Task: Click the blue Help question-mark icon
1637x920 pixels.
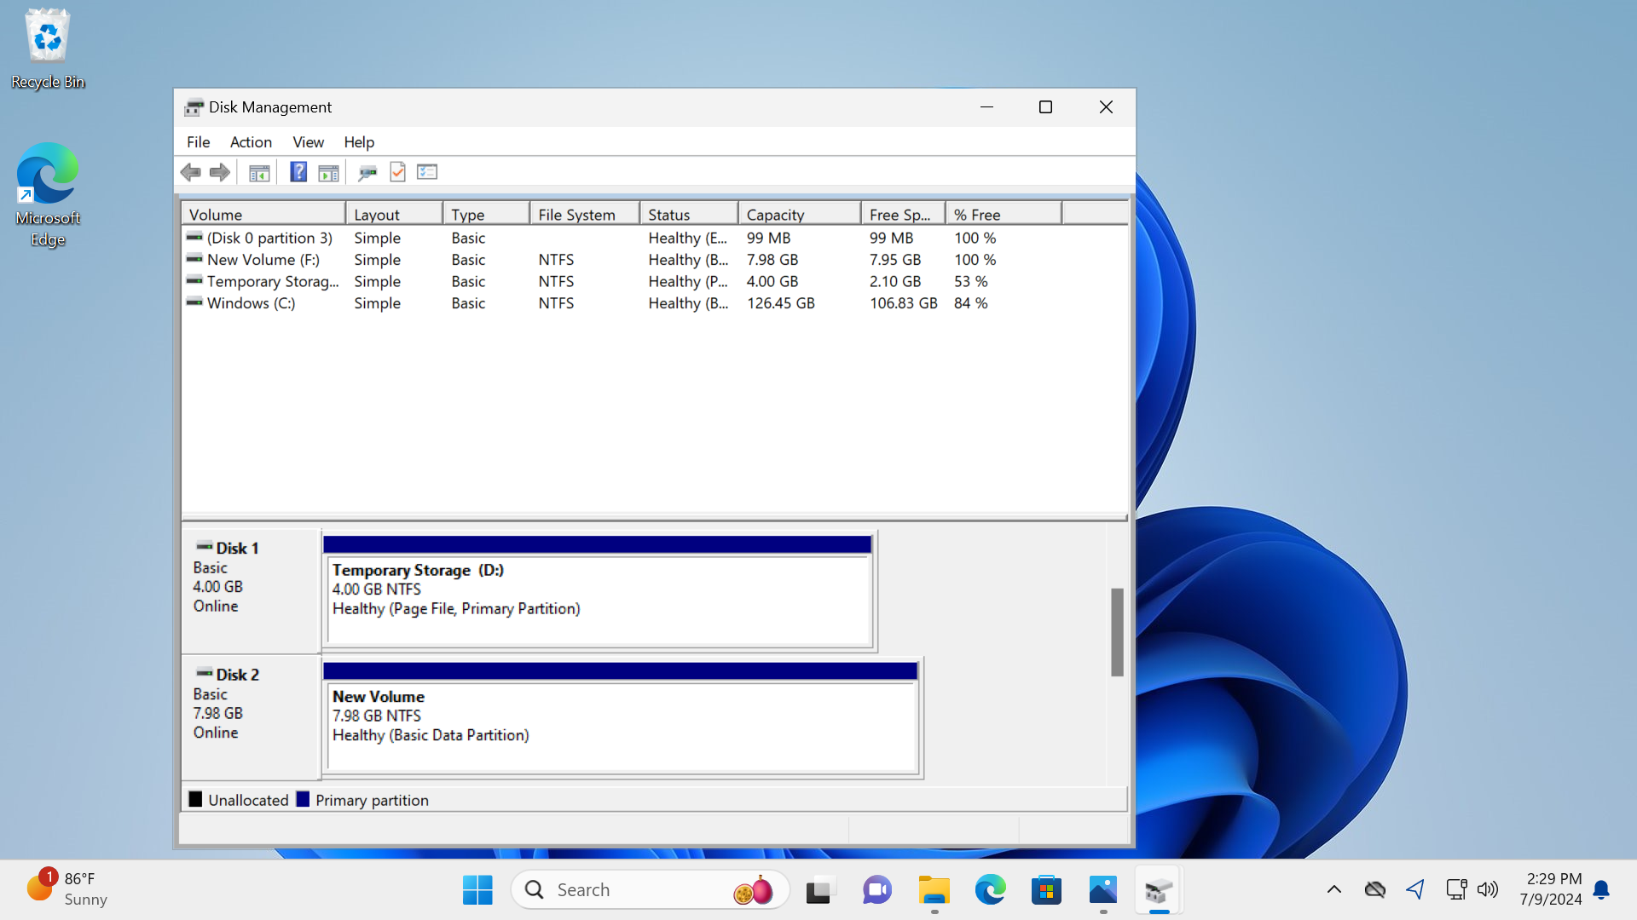Action: pos(298,172)
